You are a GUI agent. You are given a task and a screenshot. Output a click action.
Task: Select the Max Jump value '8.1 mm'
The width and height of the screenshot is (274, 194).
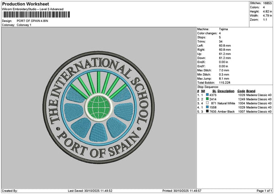[224, 79]
